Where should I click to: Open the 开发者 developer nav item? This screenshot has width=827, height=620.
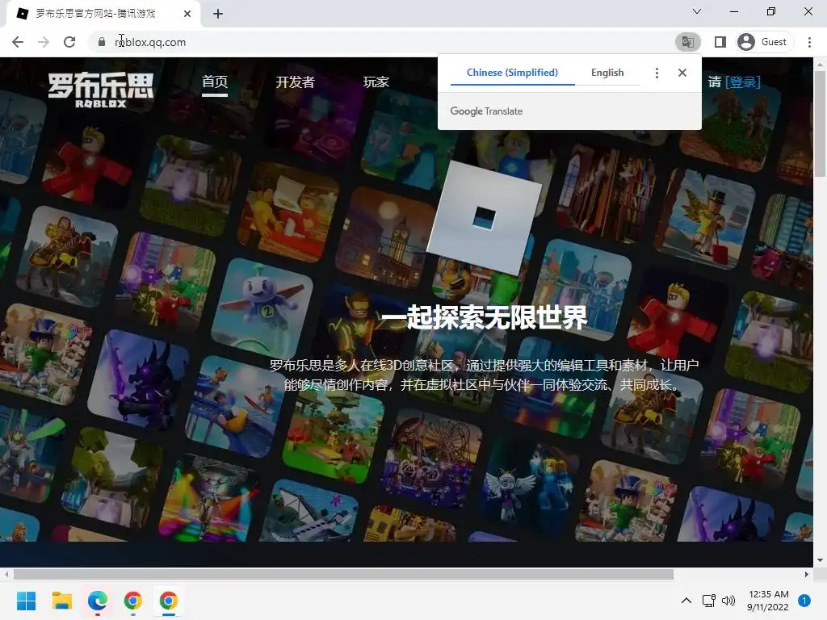(295, 82)
